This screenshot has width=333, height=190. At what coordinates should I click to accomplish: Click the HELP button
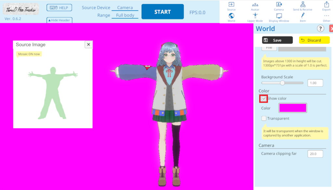(x=59, y=8)
